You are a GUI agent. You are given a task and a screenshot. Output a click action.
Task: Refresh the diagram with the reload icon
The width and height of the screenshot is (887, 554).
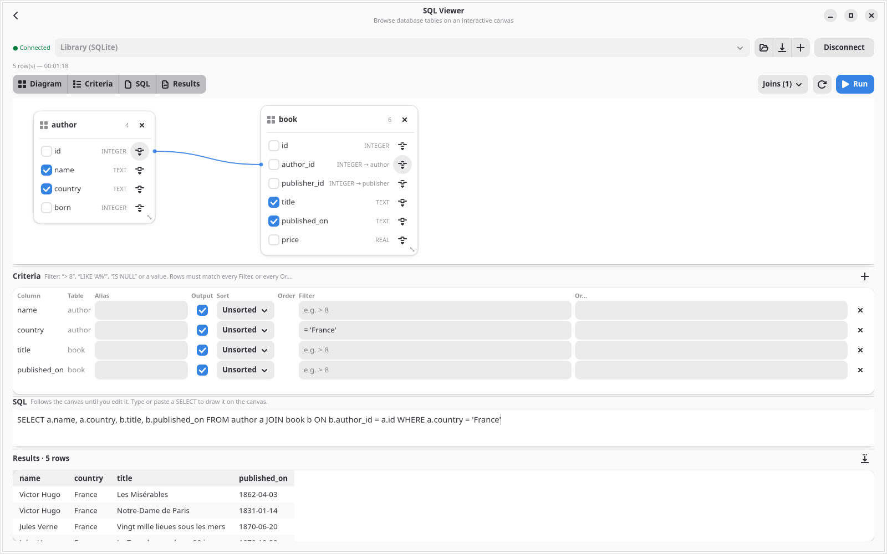click(822, 84)
